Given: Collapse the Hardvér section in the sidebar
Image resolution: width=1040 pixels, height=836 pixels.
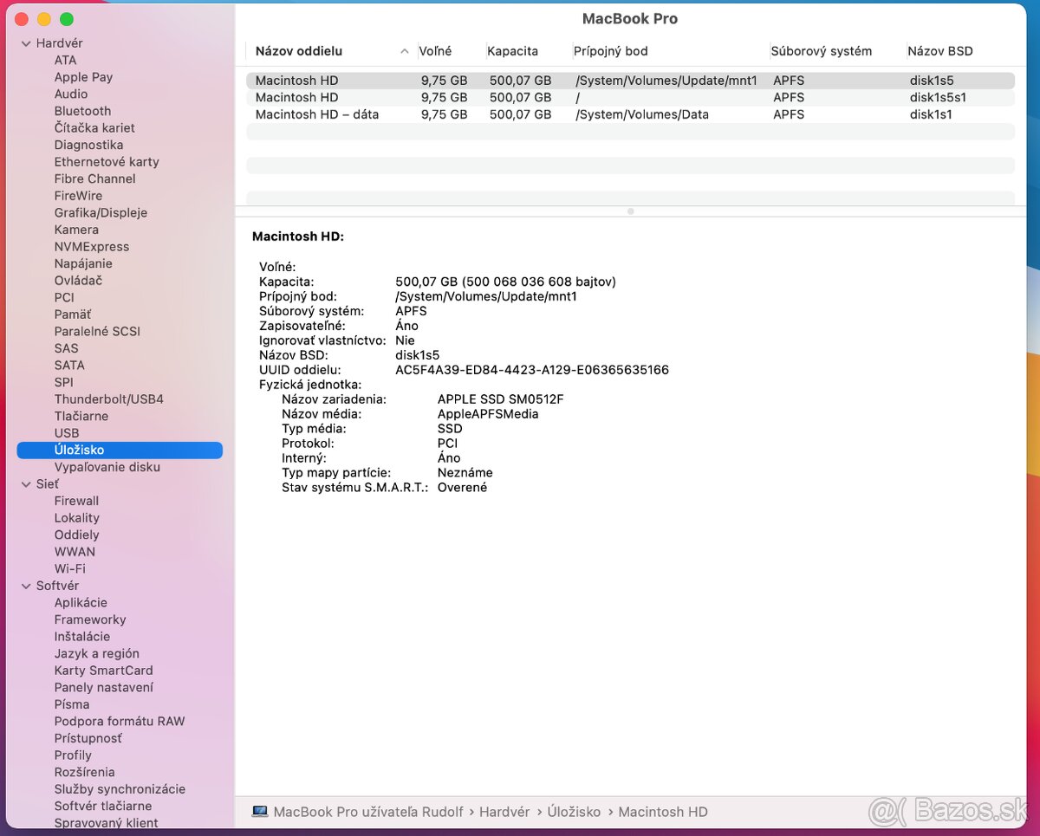Looking at the screenshot, I should coord(25,42).
